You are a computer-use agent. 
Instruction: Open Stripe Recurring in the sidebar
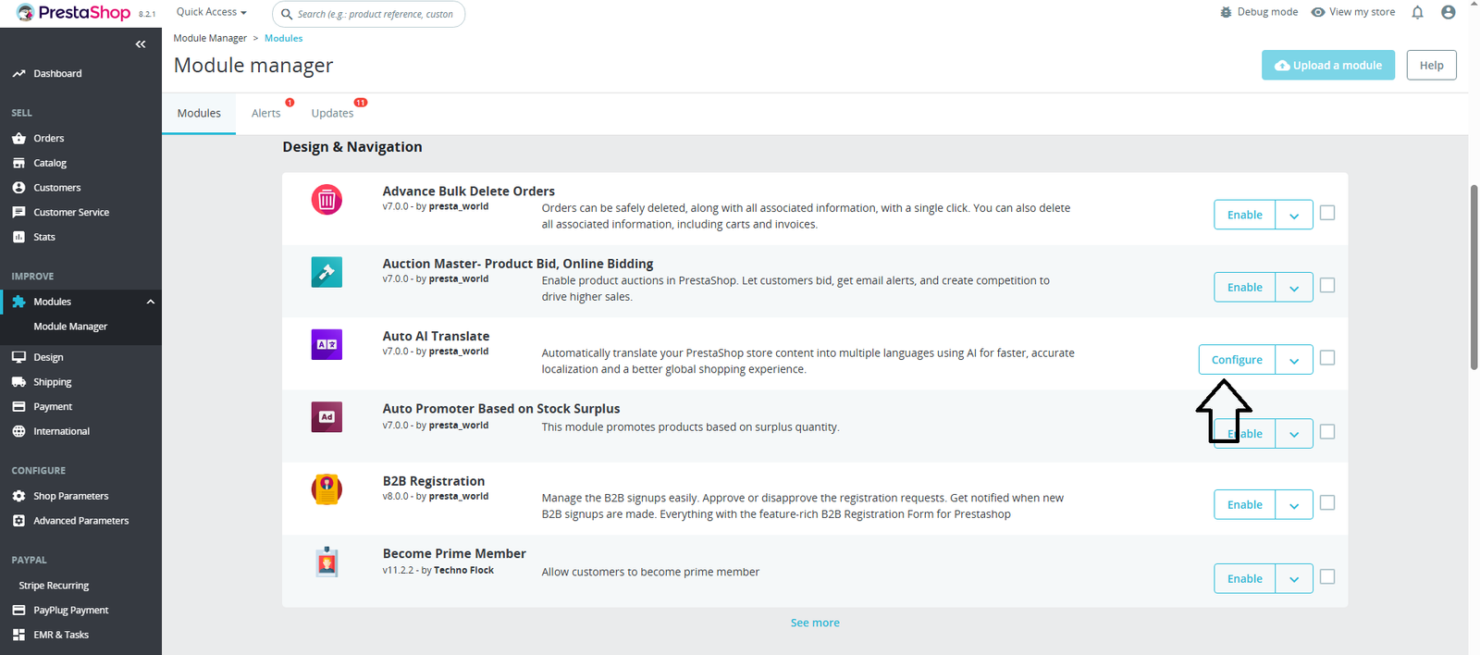point(54,586)
